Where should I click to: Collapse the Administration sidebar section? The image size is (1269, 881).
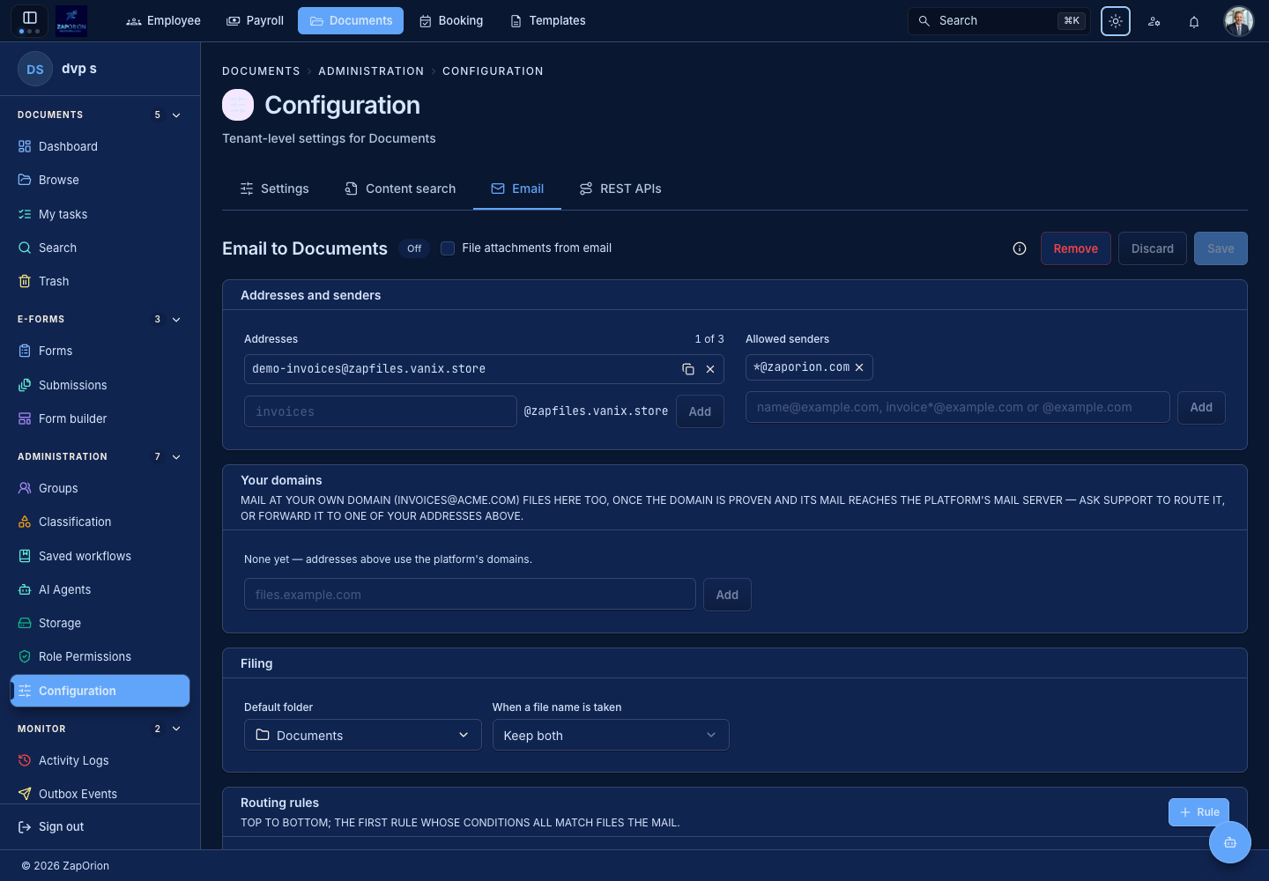click(x=176, y=457)
